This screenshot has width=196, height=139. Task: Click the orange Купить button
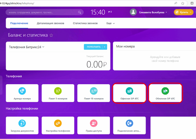click(x=184, y=12)
